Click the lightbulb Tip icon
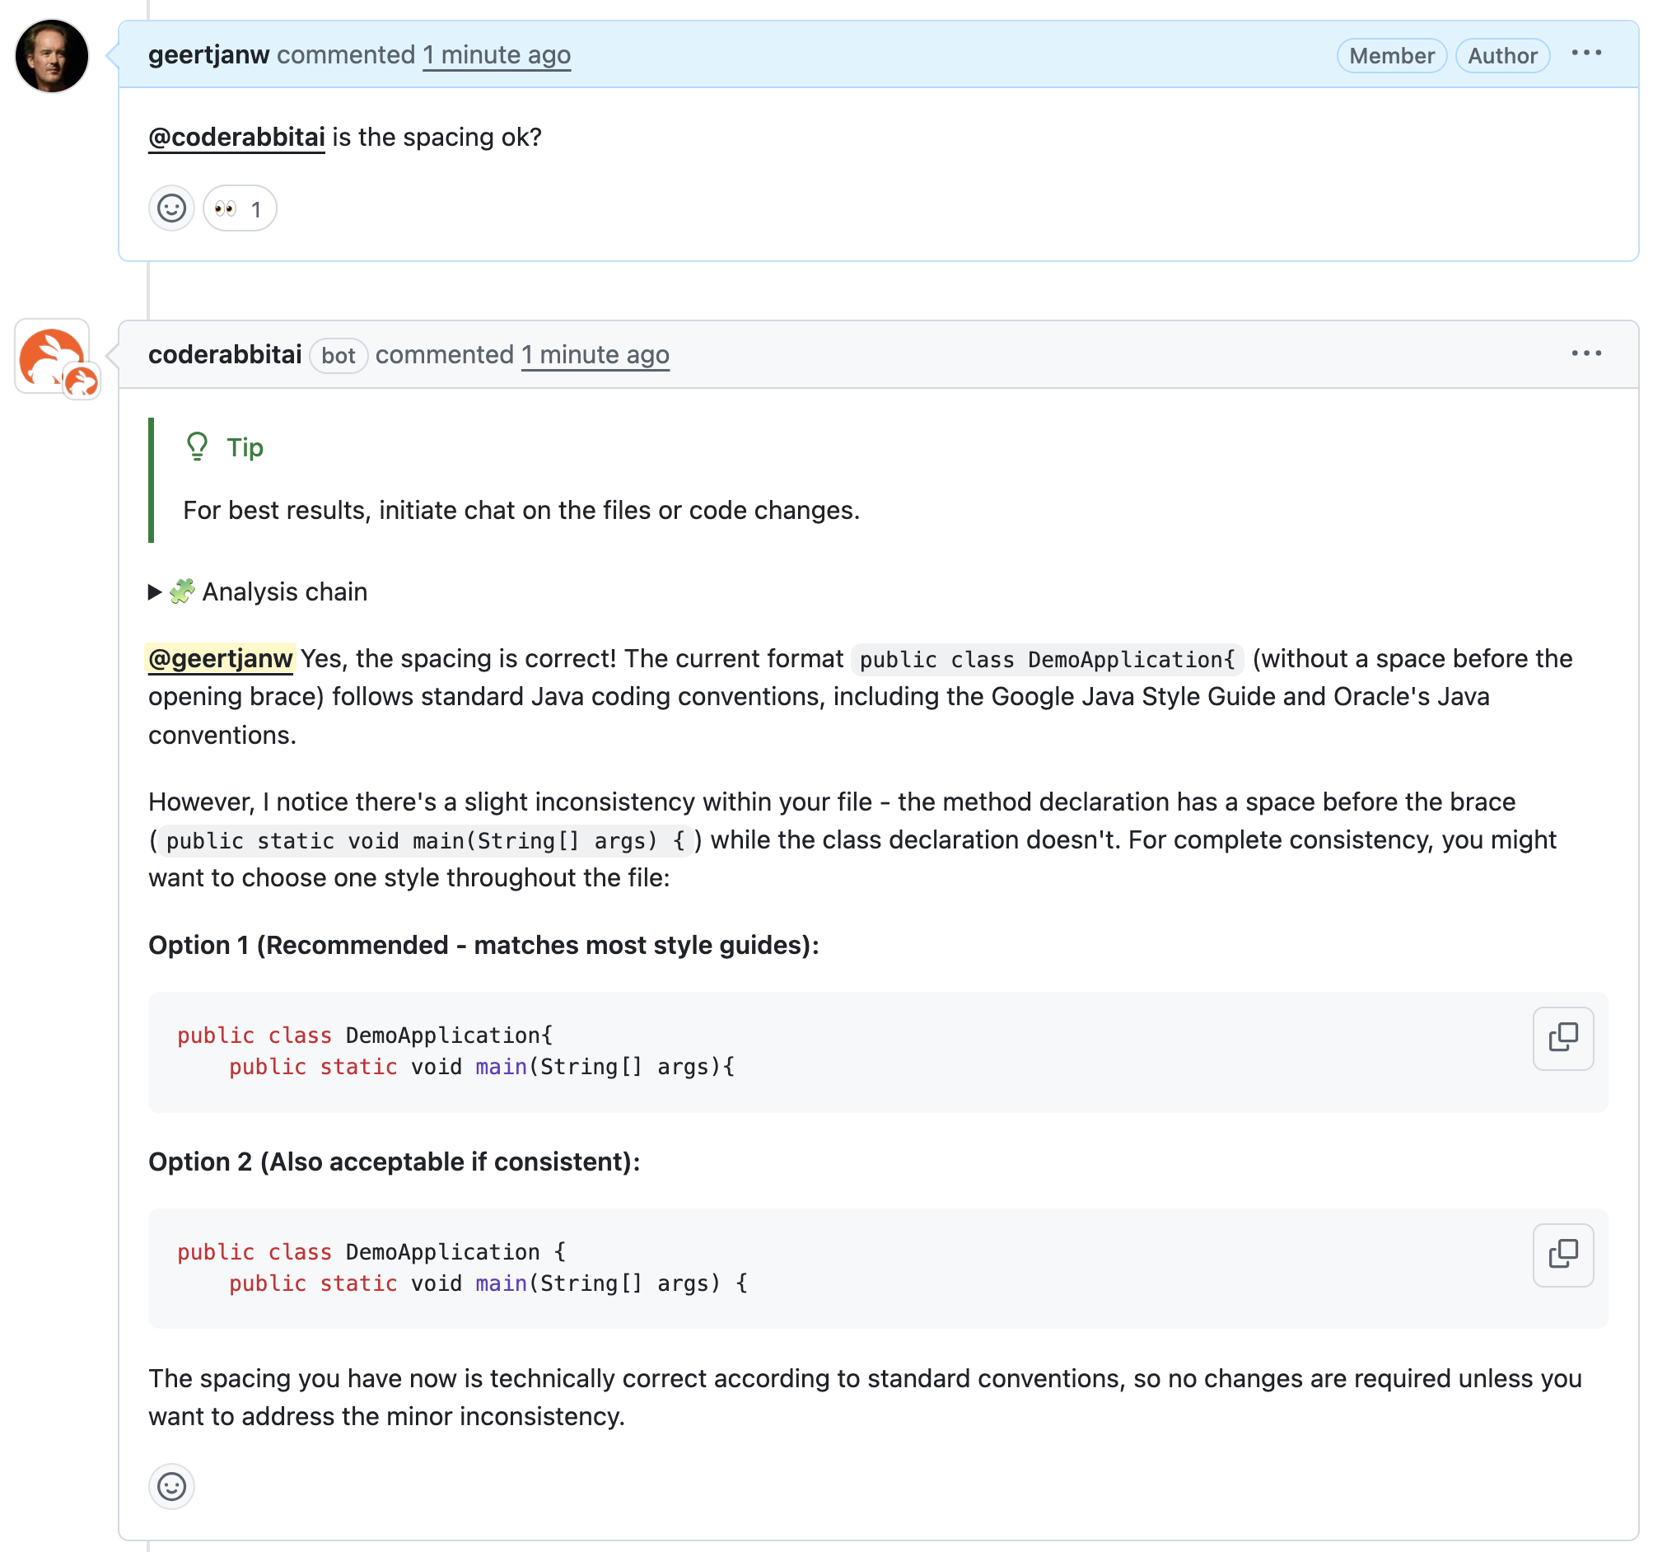 click(x=197, y=446)
